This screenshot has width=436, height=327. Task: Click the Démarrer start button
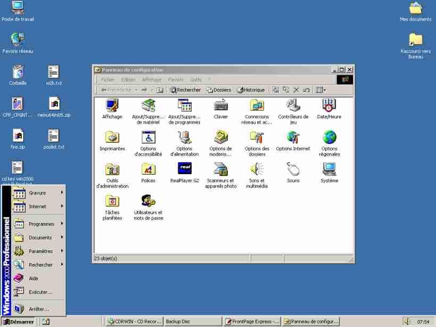click(x=18, y=322)
